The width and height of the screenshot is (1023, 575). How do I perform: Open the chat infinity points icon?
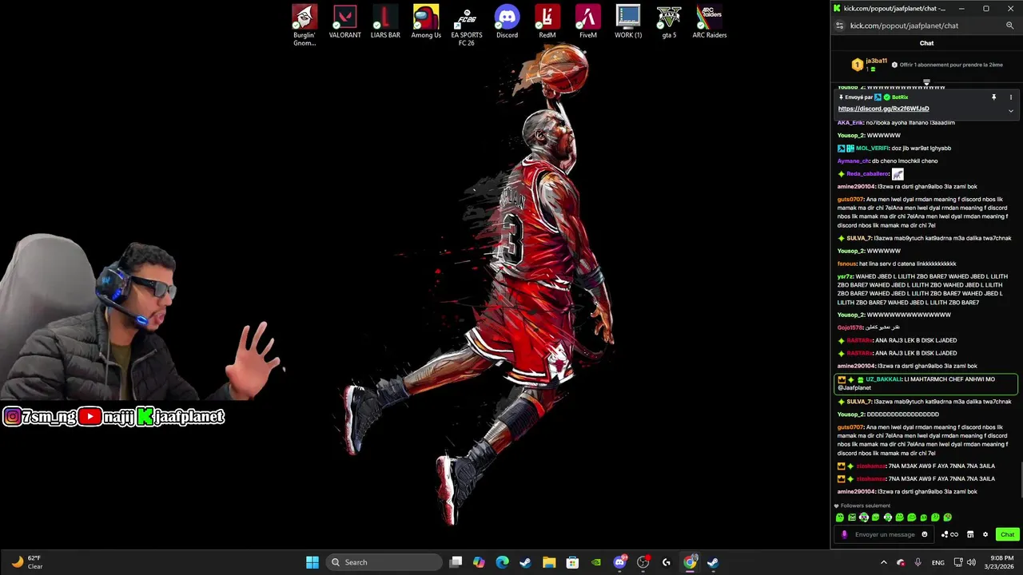[x=949, y=534]
